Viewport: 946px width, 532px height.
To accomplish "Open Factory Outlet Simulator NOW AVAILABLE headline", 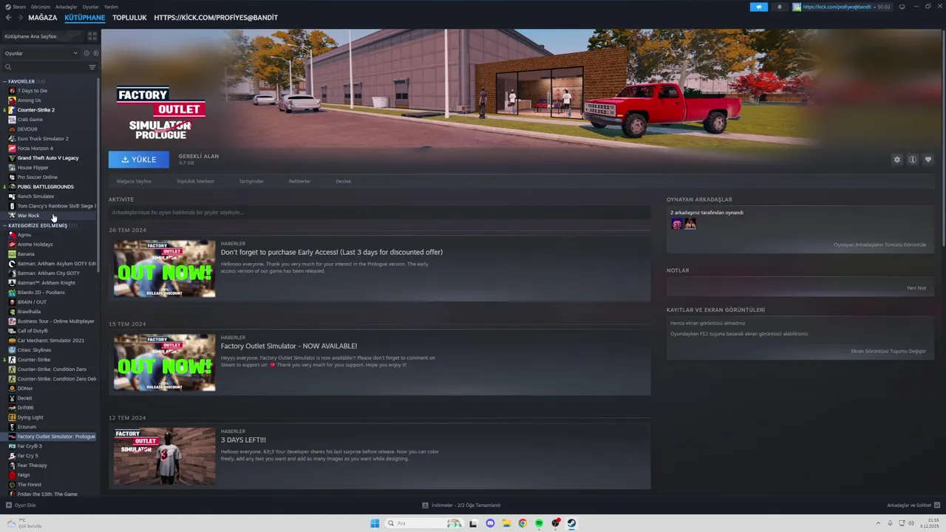I will (289, 346).
